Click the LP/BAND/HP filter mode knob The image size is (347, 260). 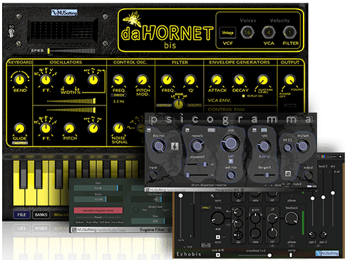coord(179,104)
